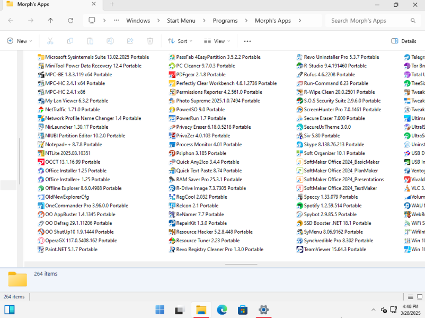The height and width of the screenshot is (318, 425).
Task: Click the Windows breadcrumb segment
Action: click(138, 21)
